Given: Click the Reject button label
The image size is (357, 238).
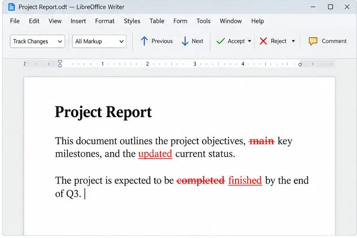Looking at the screenshot, I should [278, 41].
